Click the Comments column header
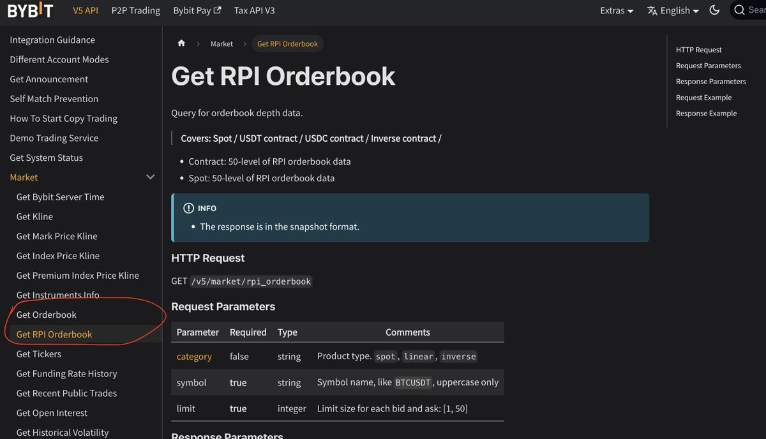Viewport: 766px width, 439px height. [408, 332]
